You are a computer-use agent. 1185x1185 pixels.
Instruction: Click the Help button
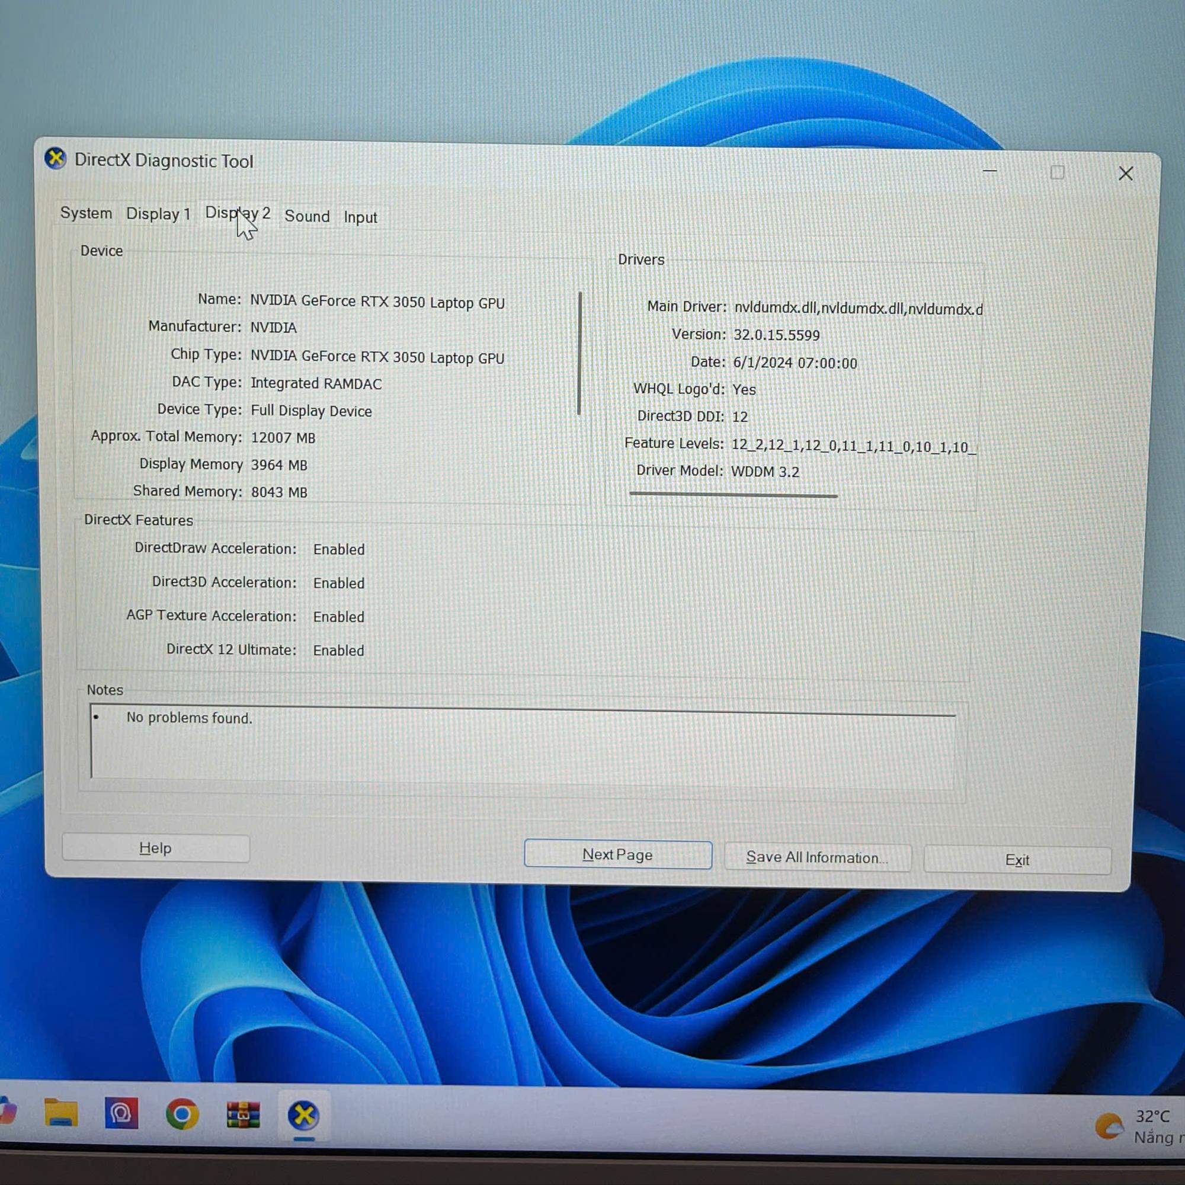click(156, 848)
